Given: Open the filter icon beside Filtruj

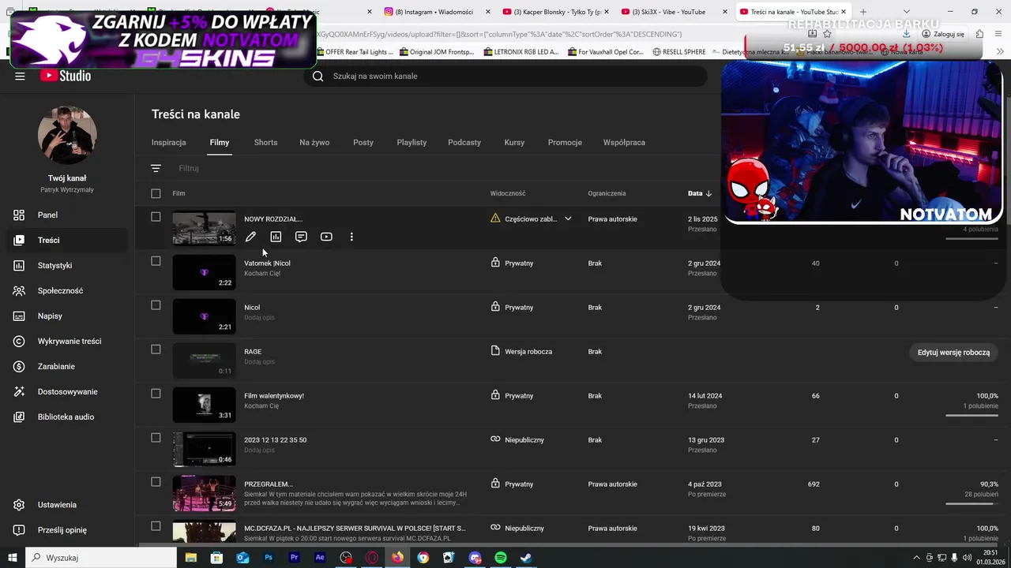Looking at the screenshot, I should [156, 168].
